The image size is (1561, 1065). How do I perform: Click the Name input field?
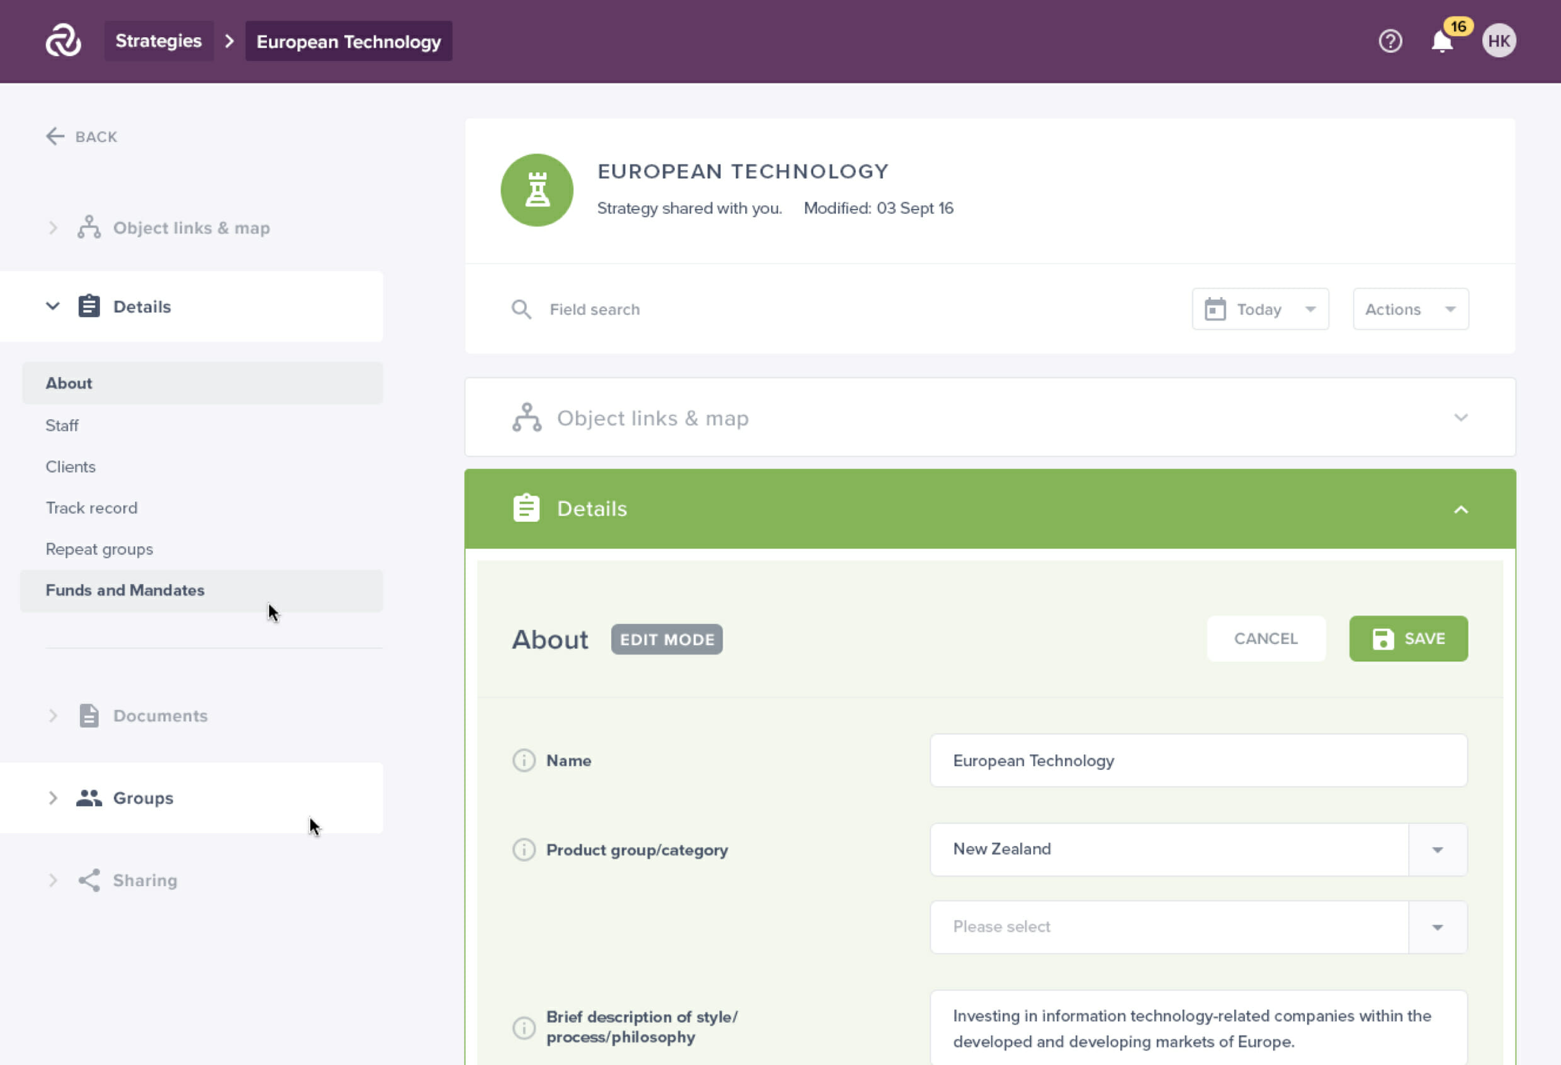click(1198, 760)
